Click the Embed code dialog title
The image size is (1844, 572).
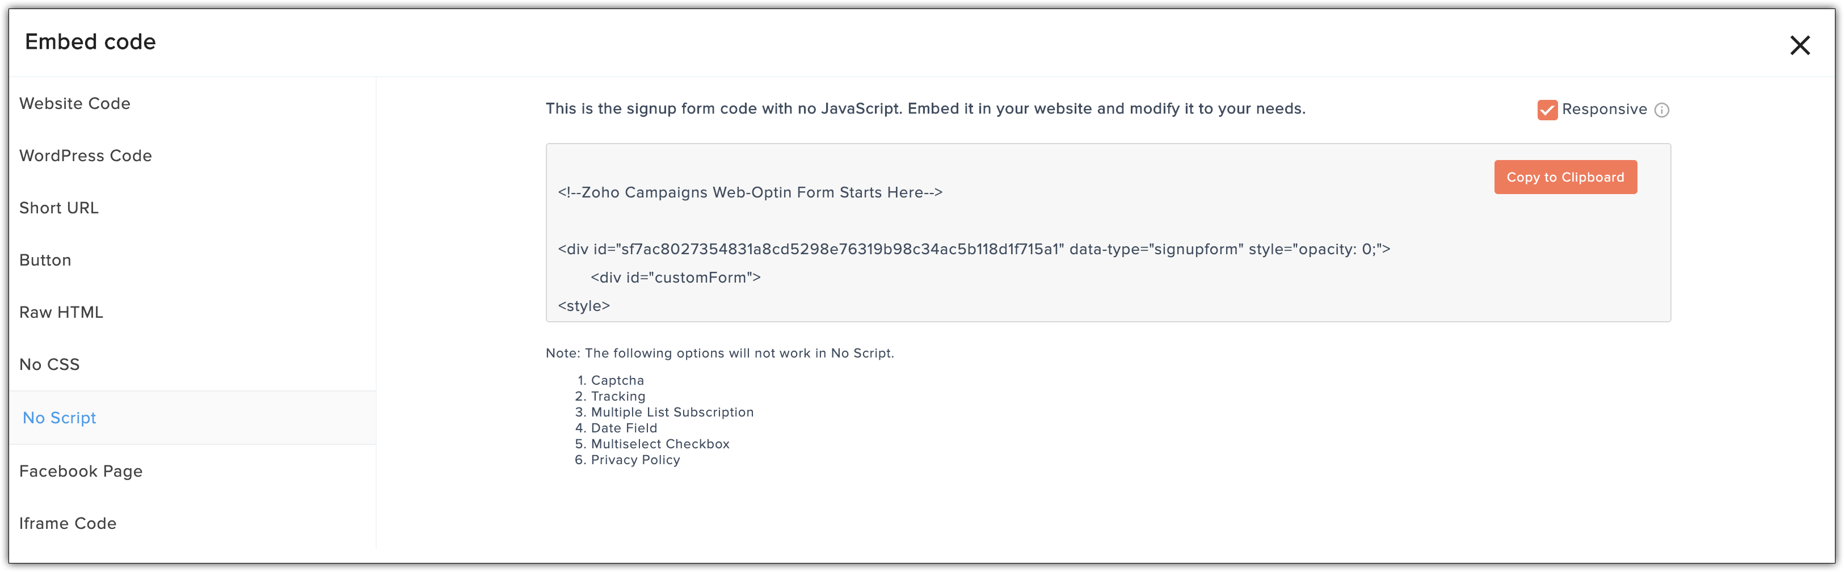pyautogui.click(x=90, y=41)
